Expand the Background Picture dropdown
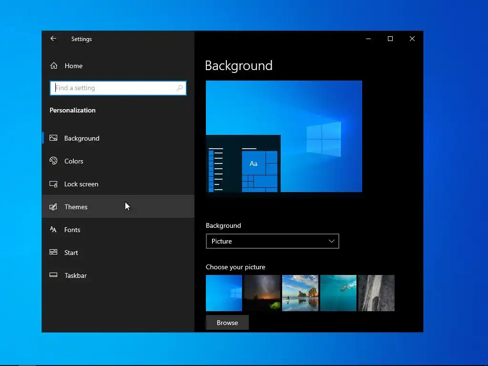The image size is (488, 366). [272, 241]
